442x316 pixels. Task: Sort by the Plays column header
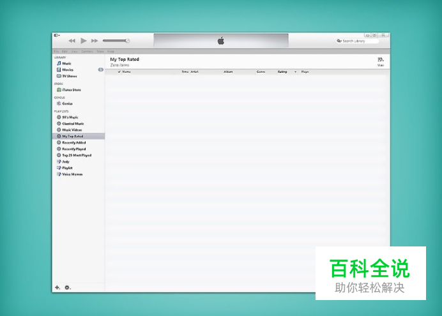click(x=305, y=71)
